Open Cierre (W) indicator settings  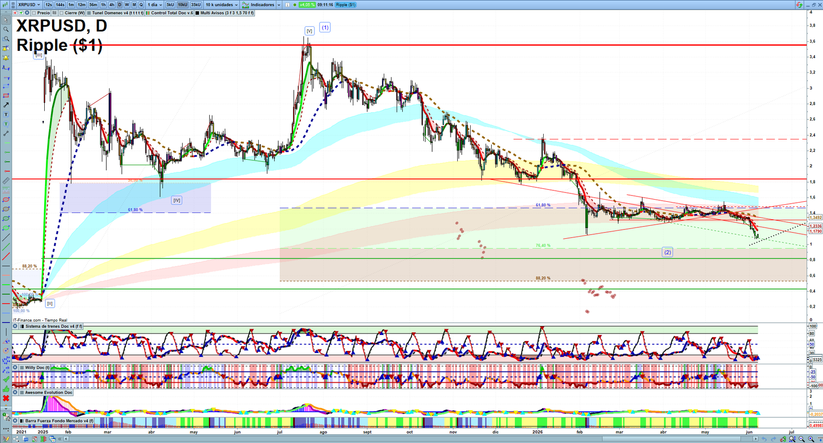pos(75,13)
